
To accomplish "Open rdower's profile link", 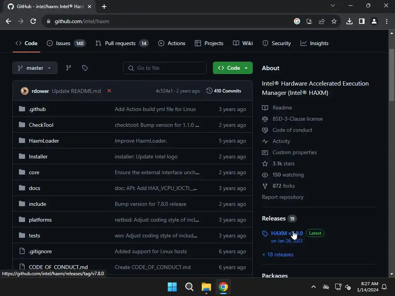I will (x=40, y=91).
